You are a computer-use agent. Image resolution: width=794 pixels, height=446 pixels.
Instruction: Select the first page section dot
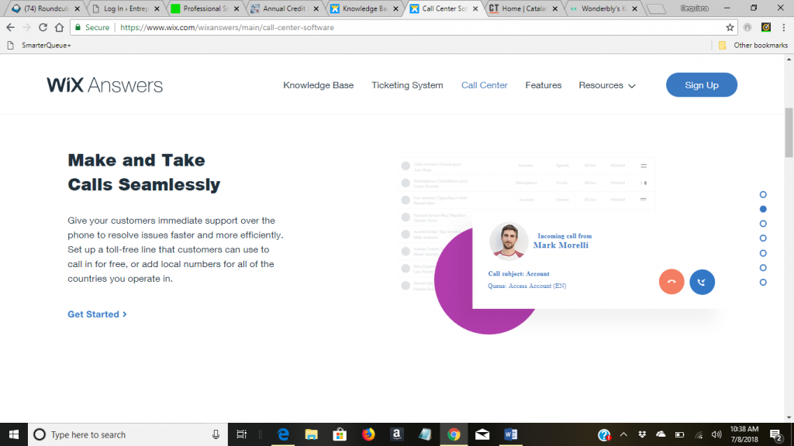pyautogui.click(x=763, y=194)
